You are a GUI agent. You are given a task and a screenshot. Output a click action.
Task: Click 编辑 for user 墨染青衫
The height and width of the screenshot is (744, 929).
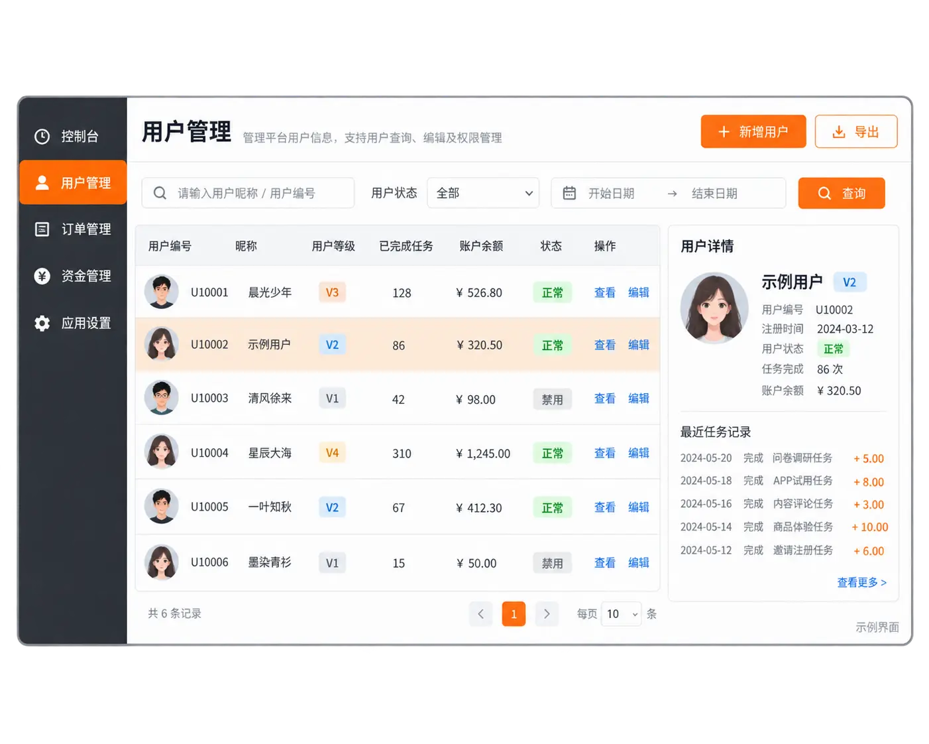click(x=639, y=563)
